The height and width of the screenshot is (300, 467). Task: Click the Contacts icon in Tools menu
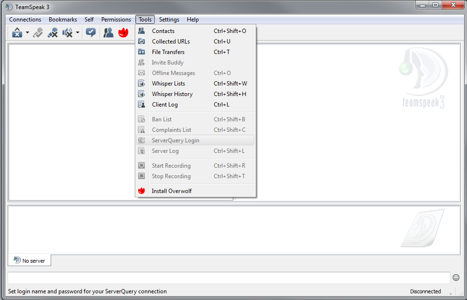pos(141,31)
